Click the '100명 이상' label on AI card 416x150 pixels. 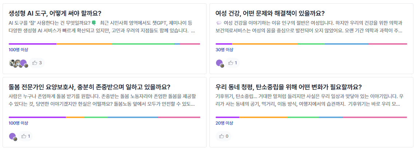19,49
